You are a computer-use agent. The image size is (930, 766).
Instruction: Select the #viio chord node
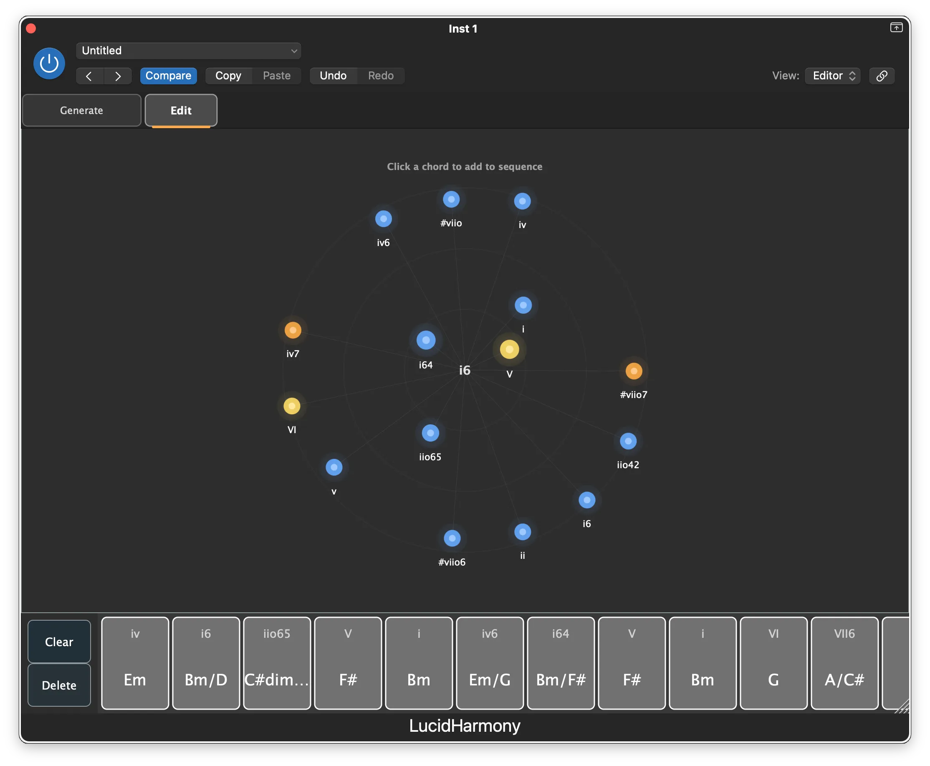(x=451, y=200)
